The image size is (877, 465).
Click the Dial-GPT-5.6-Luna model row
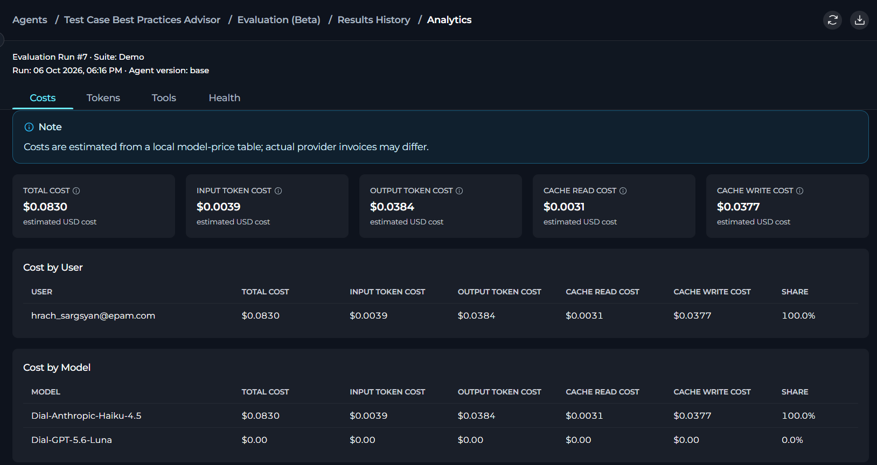440,440
